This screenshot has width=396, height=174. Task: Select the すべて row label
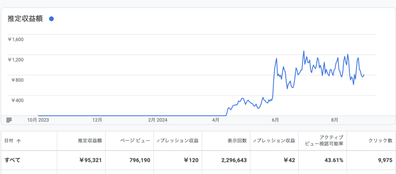[13, 160]
